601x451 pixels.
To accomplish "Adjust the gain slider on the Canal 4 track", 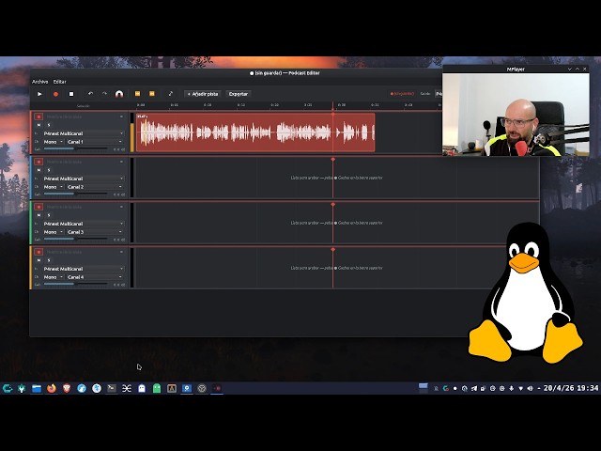I will (76, 284).
